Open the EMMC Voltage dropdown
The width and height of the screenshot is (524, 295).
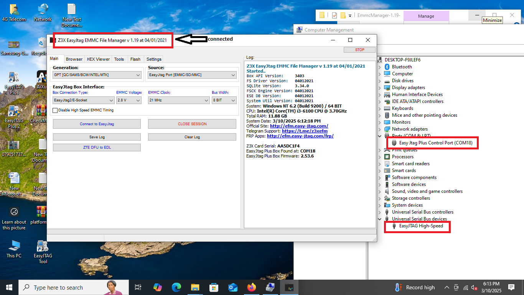click(129, 100)
